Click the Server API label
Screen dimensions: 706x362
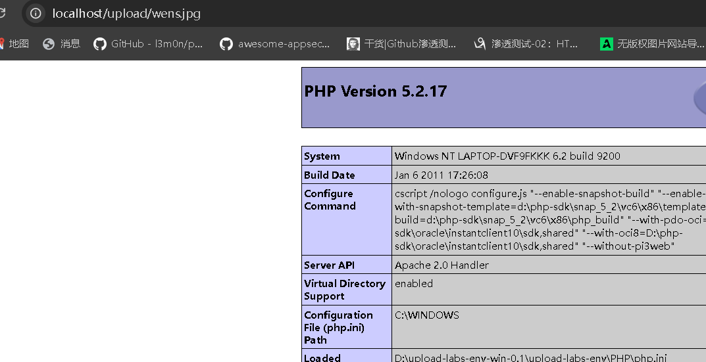tap(329, 265)
